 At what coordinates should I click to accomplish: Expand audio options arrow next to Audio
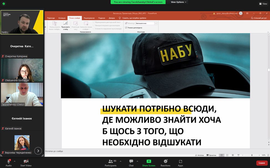click(14, 161)
